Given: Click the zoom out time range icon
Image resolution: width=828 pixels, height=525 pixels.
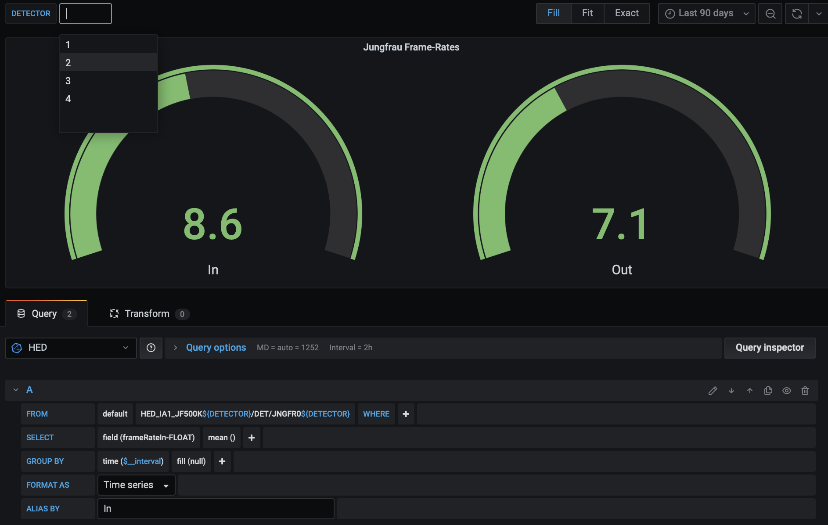Looking at the screenshot, I should point(770,14).
